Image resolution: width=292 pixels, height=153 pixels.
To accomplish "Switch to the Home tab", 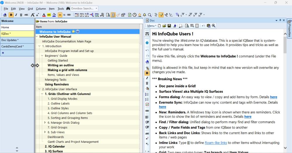I will point(17,27).
